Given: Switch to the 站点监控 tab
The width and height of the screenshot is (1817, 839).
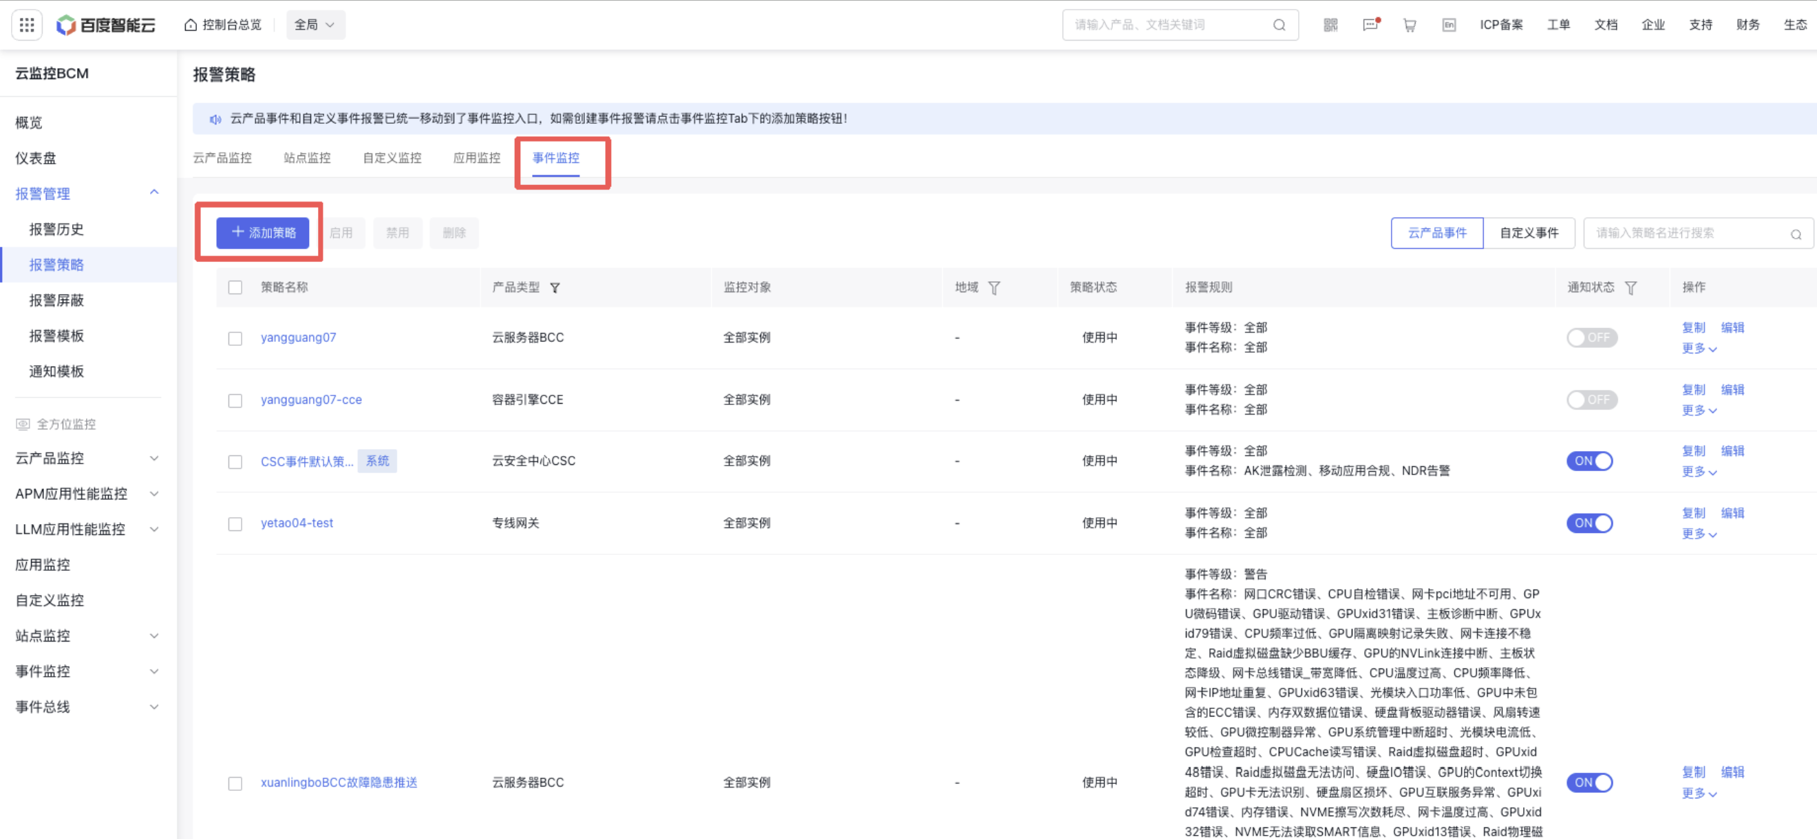Looking at the screenshot, I should 307,158.
